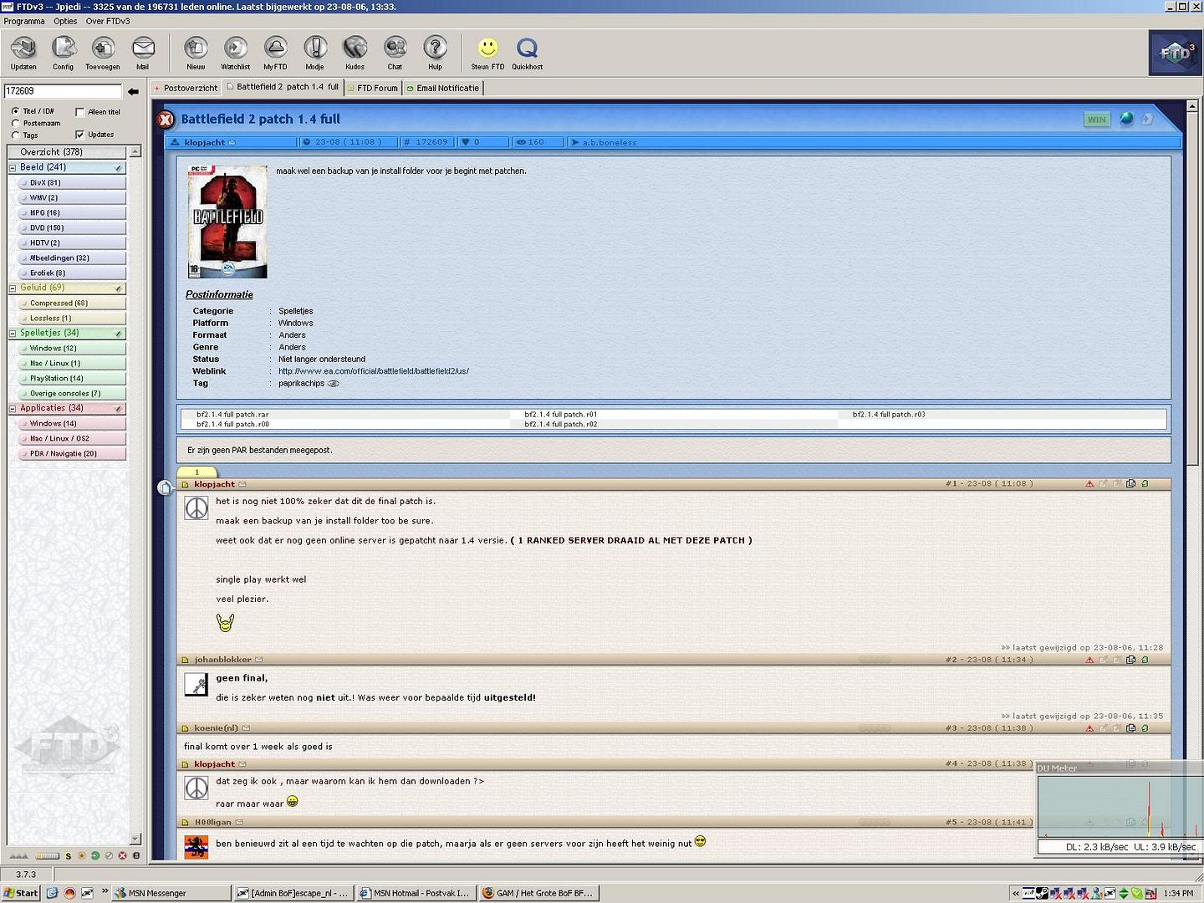
Task: Click the Overzicht (378) button
Action: (67, 152)
